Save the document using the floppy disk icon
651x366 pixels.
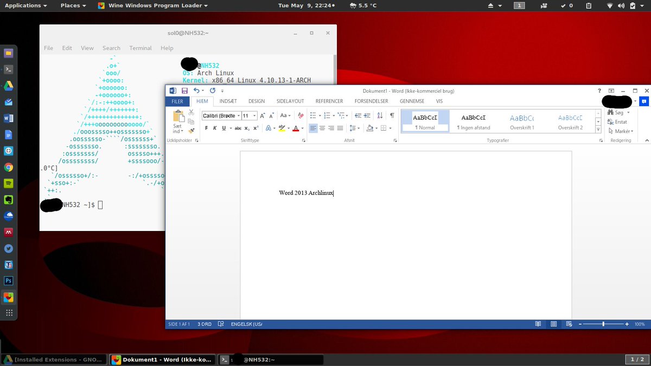[184, 91]
